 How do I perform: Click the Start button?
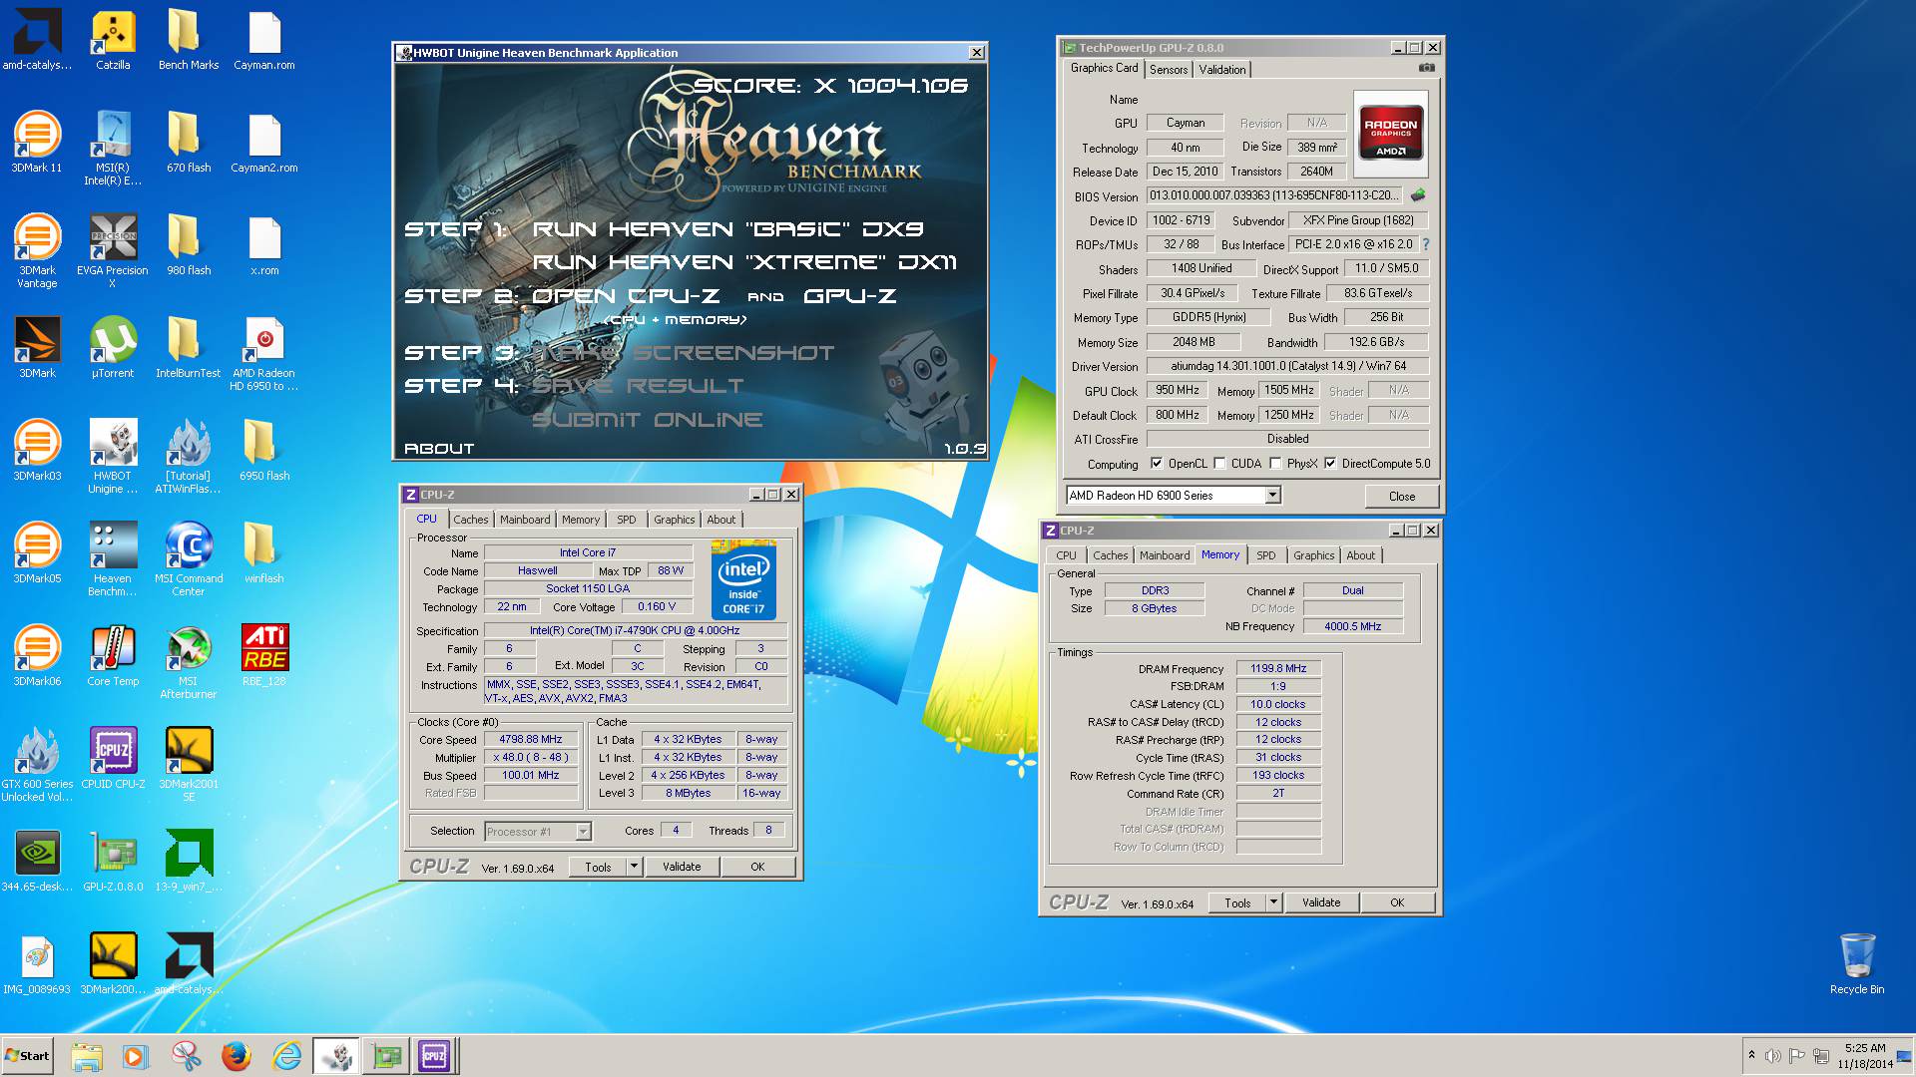[28, 1056]
